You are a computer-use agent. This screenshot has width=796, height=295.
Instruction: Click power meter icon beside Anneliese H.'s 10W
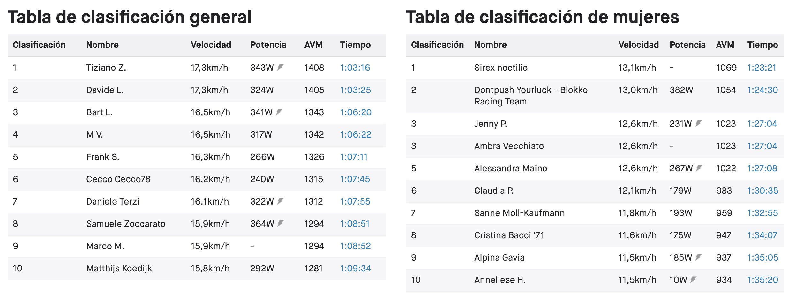pos(693,279)
